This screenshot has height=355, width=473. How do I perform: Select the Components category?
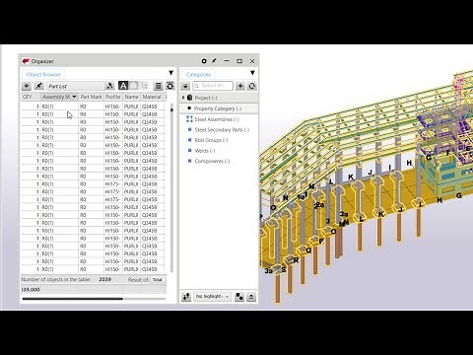tap(212, 161)
